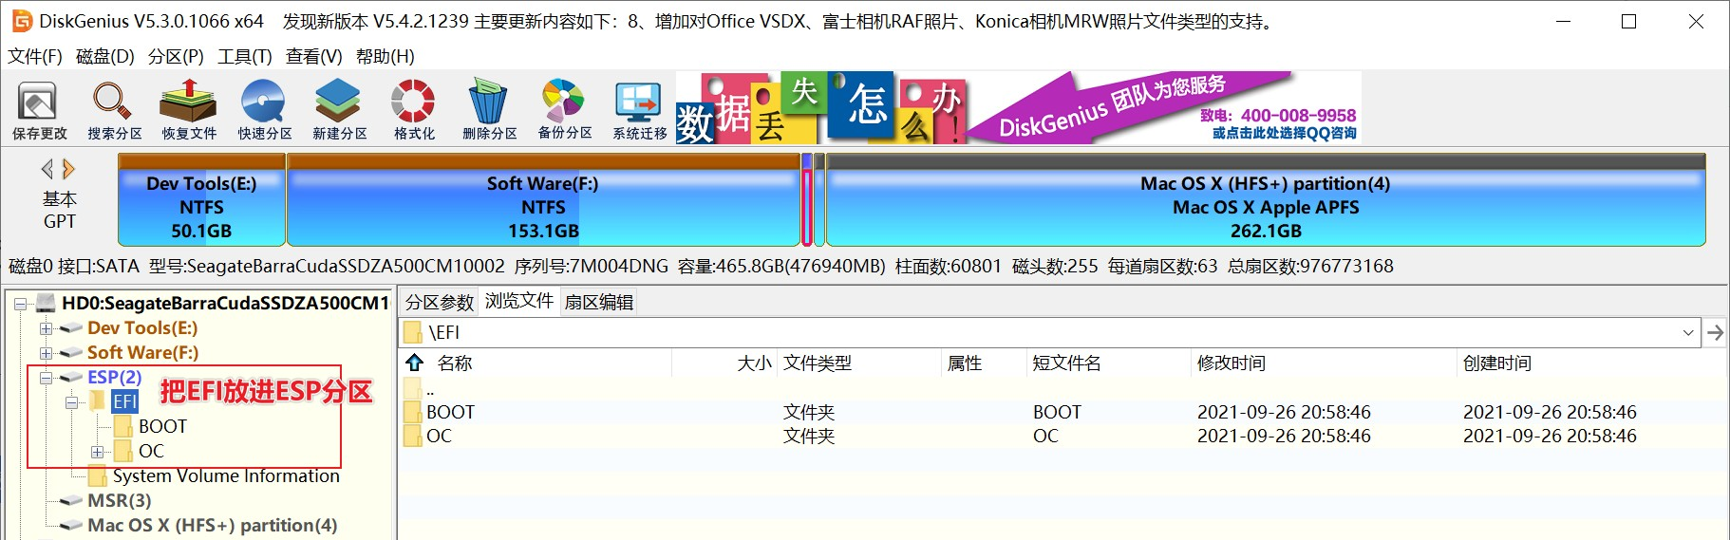Click the EFI folder icon in tree
Screen dimensions: 1730x540
click(x=98, y=401)
